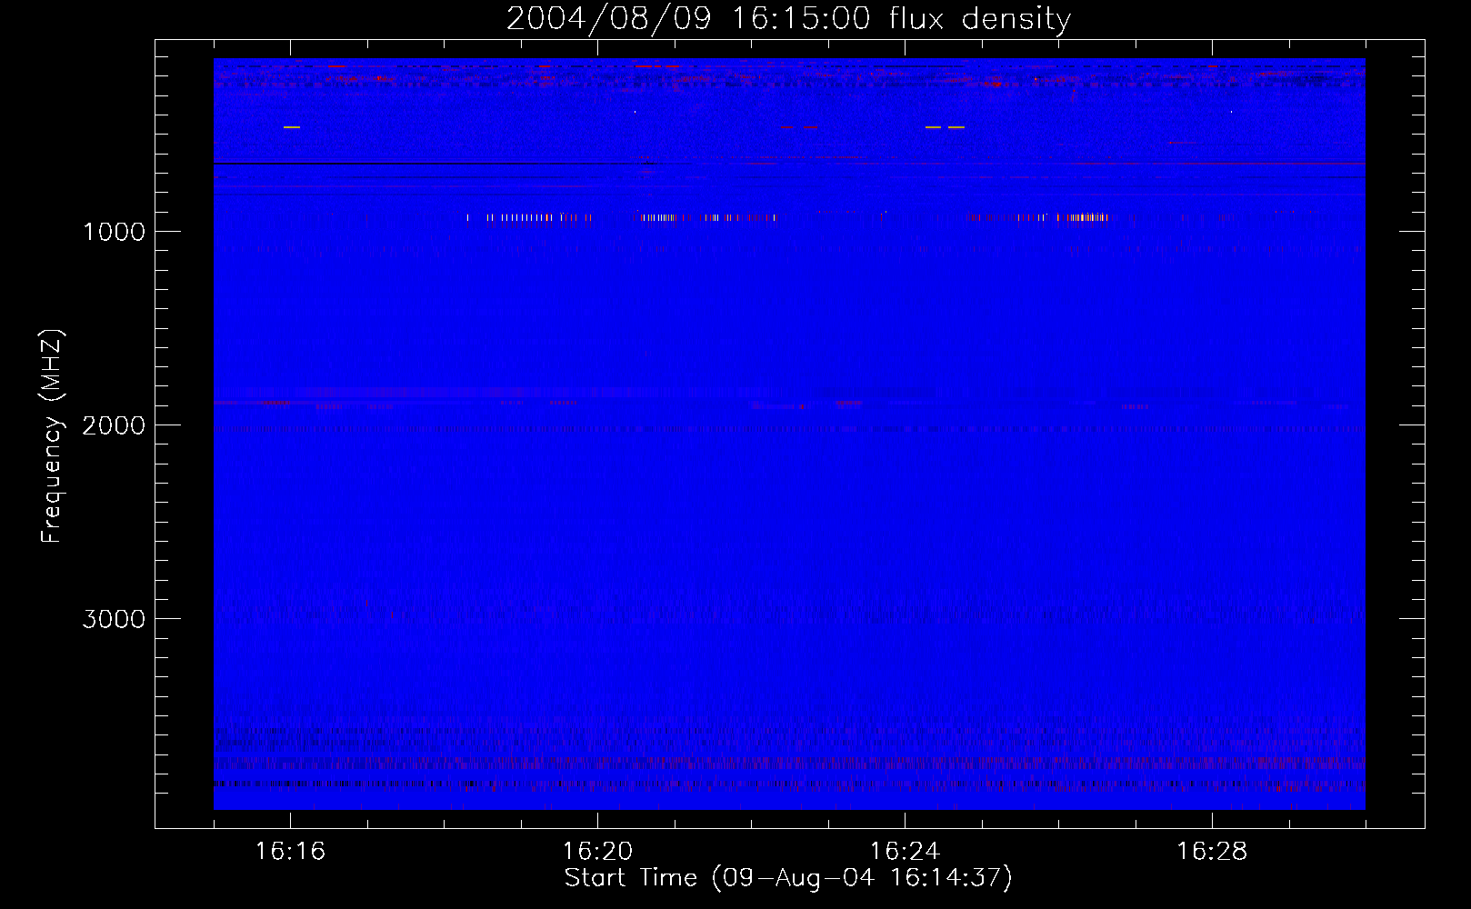Click the "Start Time" x-axis label
1471x909 pixels.
787,878
